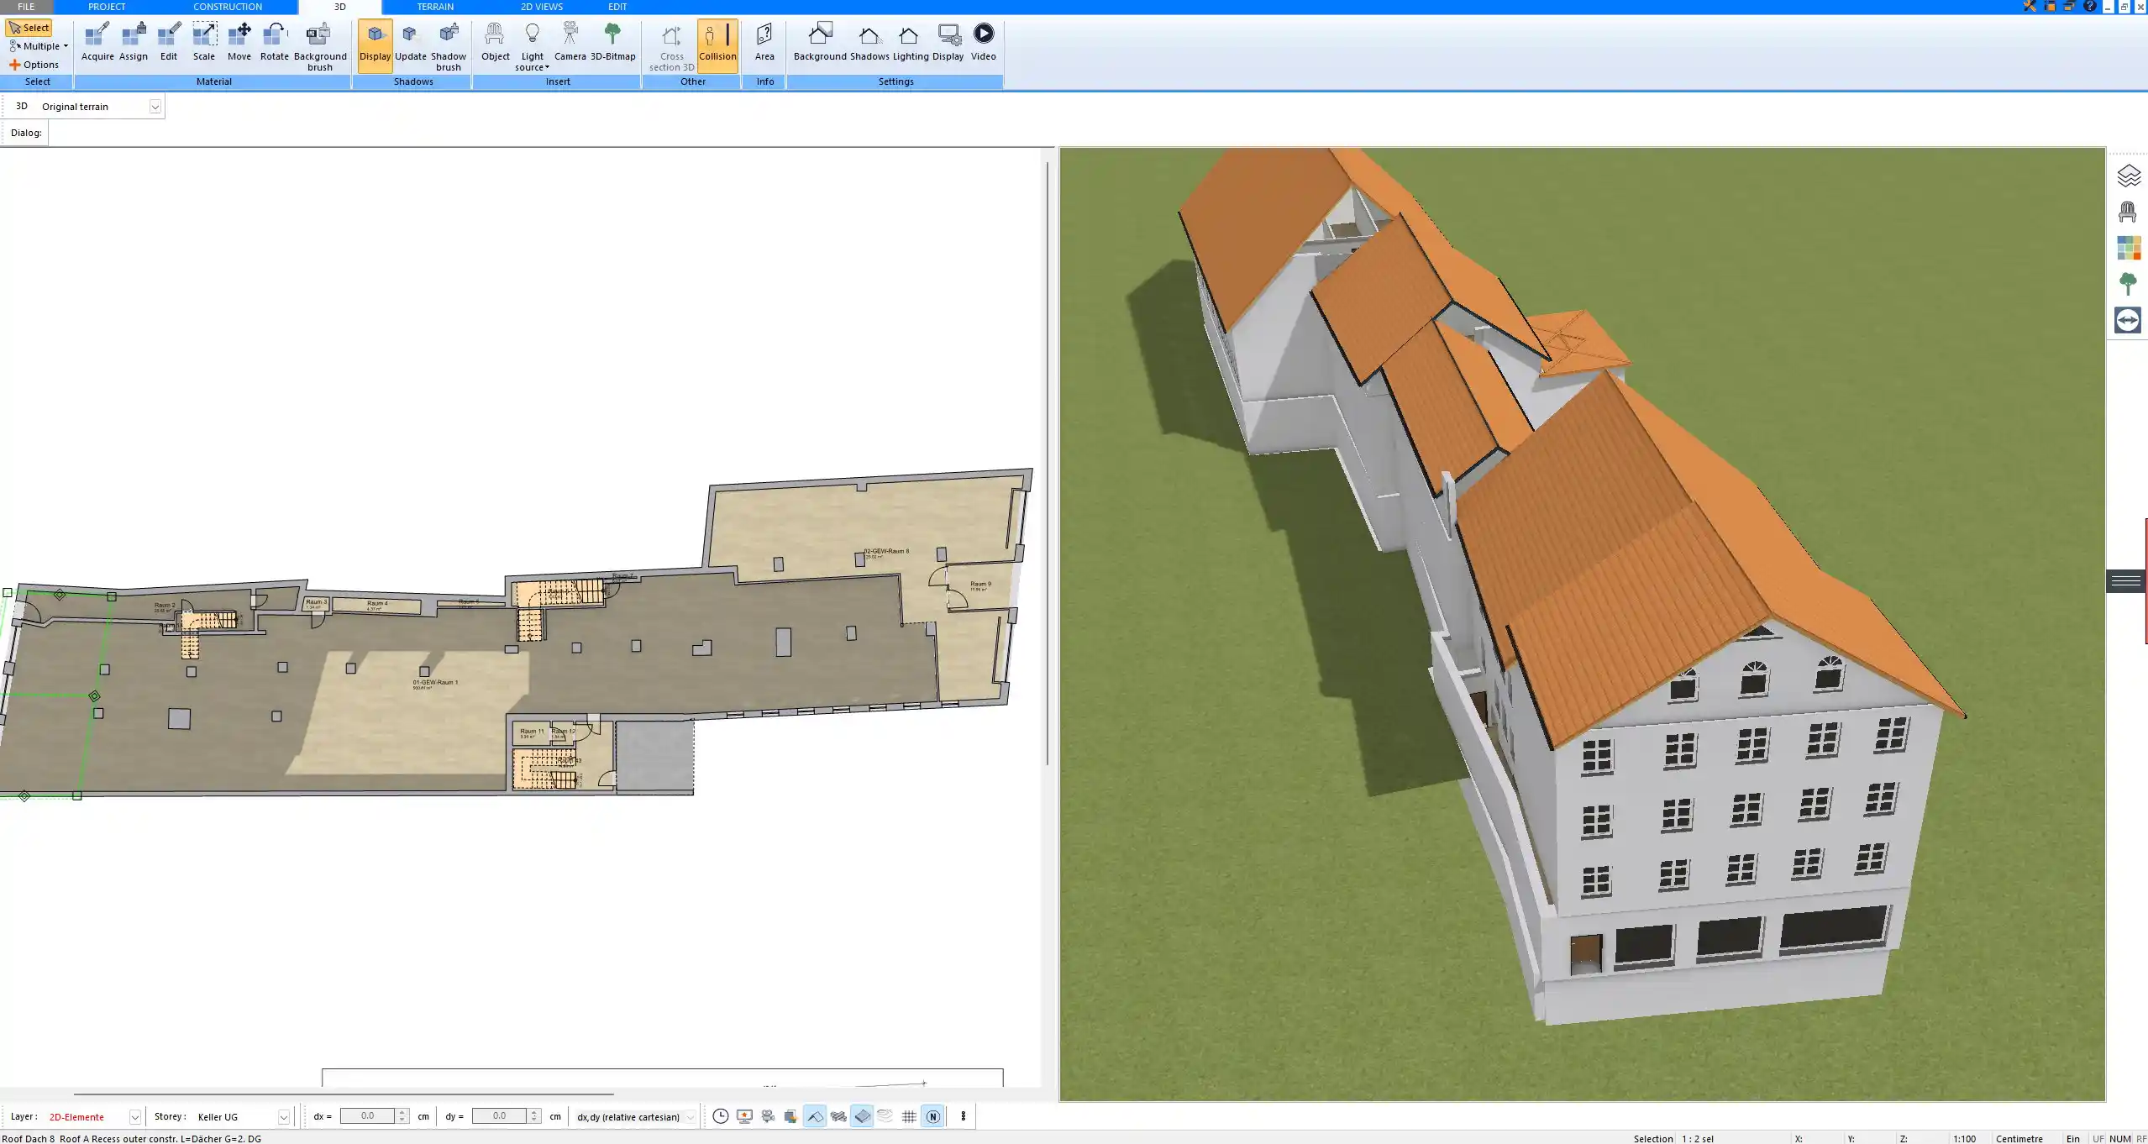Open the Storey selector showing Keller UG
2148x1144 pixels.
coord(282,1116)
